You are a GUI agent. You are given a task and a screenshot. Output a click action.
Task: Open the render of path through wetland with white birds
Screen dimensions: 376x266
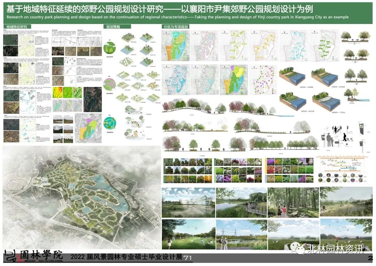pos(293,234)
